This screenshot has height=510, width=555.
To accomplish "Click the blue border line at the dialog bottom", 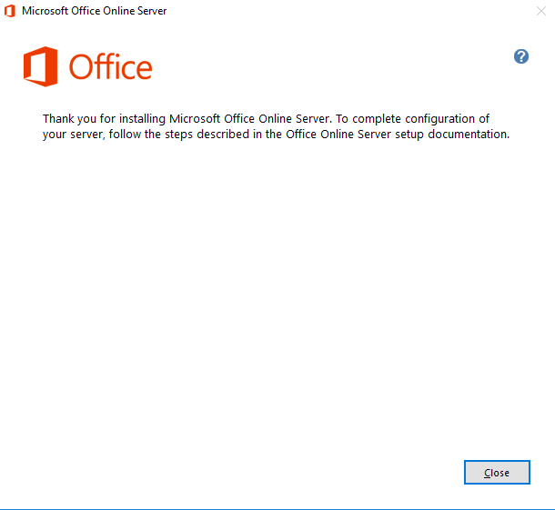I will tap(277, 509).
